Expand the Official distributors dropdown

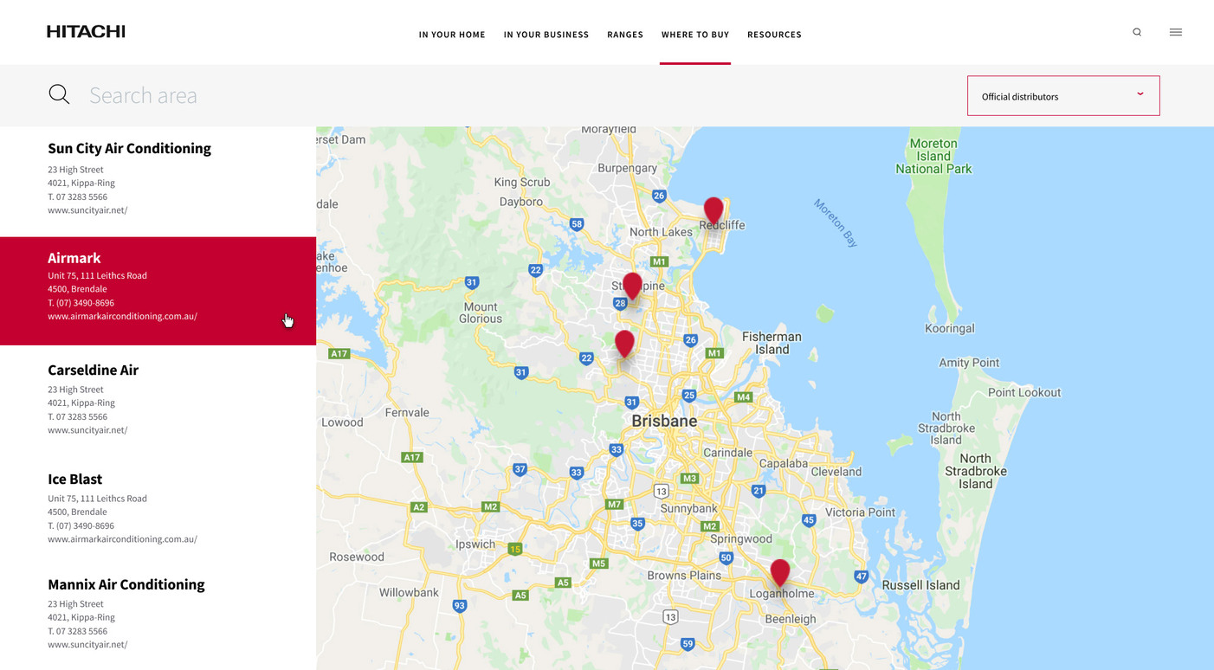[1062, 96]
